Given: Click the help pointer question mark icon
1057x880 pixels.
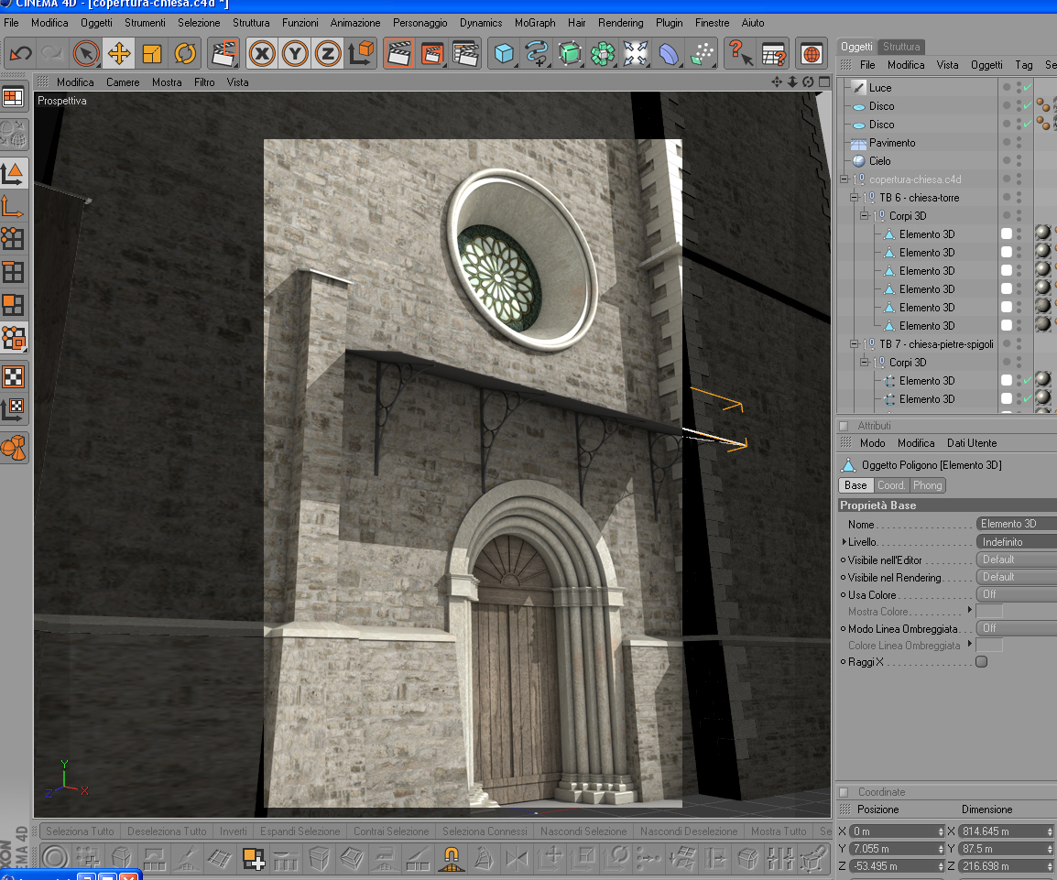Looking at the screenshot, I should coord(741,53).
